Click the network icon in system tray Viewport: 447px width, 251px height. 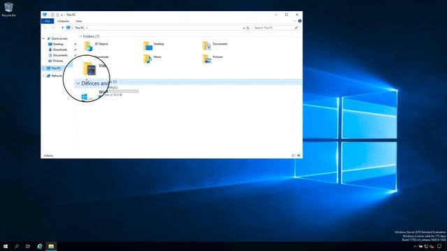coord(426,246)
